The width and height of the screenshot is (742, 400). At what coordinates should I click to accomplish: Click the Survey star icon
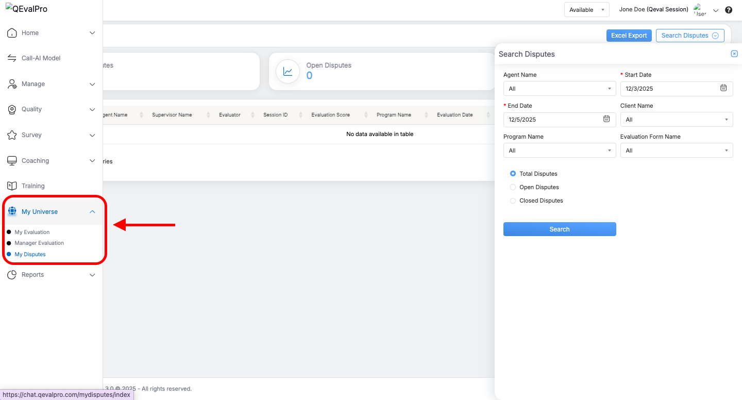[12, 135]
